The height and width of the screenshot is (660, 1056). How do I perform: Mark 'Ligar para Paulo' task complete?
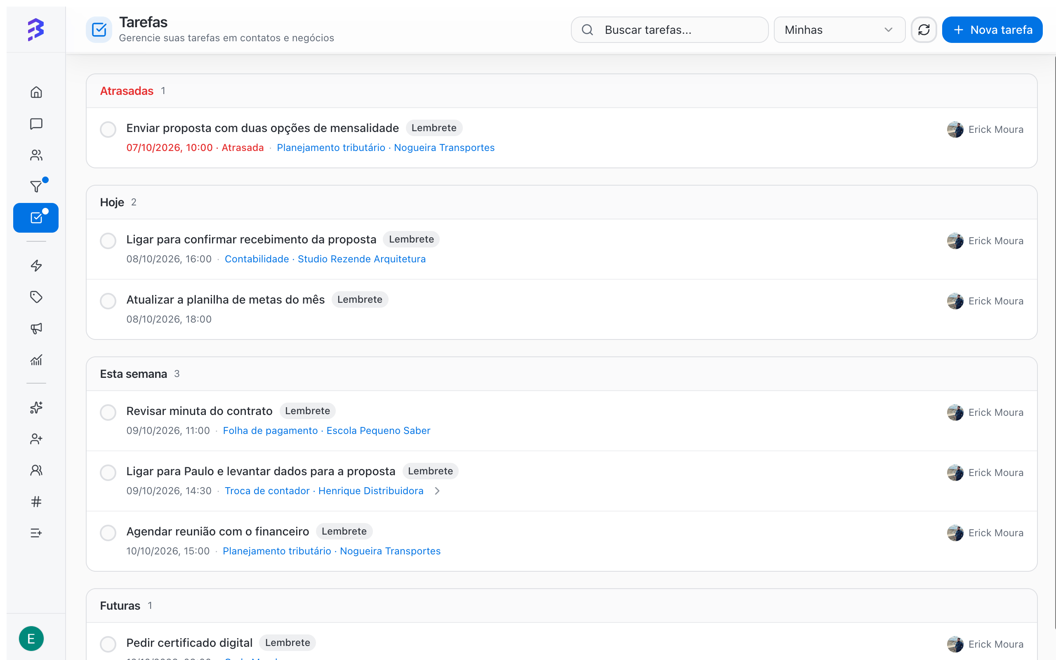tap(108, 472)
